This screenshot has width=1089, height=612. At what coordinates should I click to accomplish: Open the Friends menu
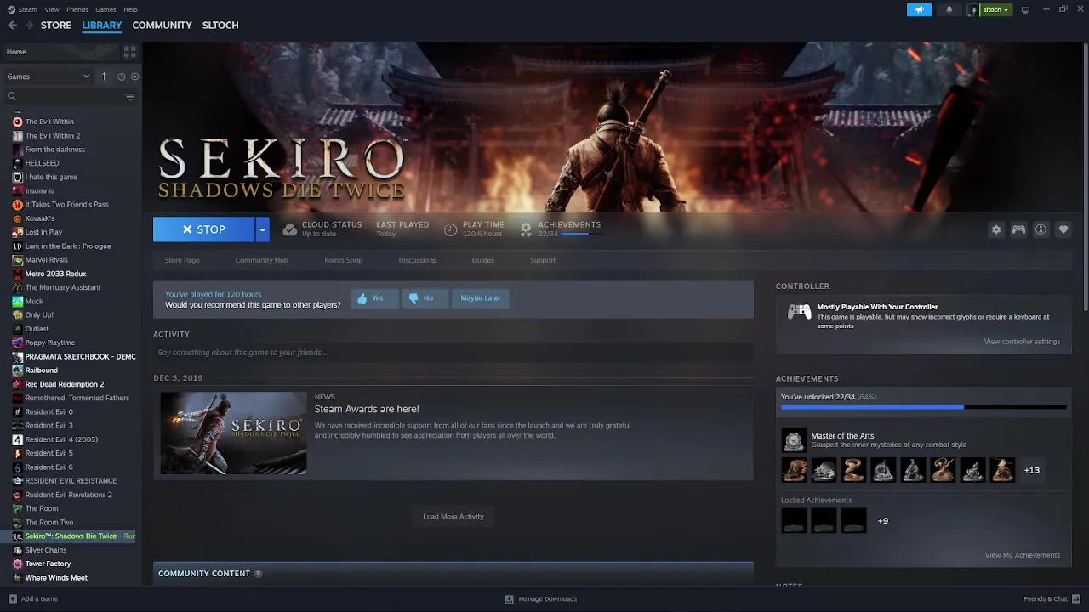77,9
